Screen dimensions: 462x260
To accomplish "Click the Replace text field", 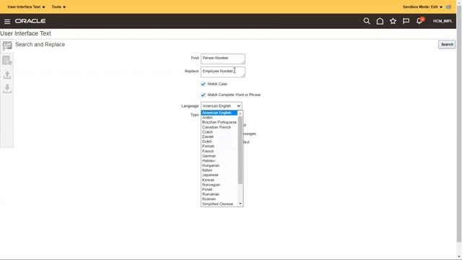I will tap(223, 72).
